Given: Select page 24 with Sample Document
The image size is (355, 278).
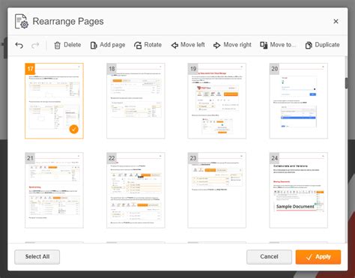Looking at the screenshot, I should tap(298, 190).
